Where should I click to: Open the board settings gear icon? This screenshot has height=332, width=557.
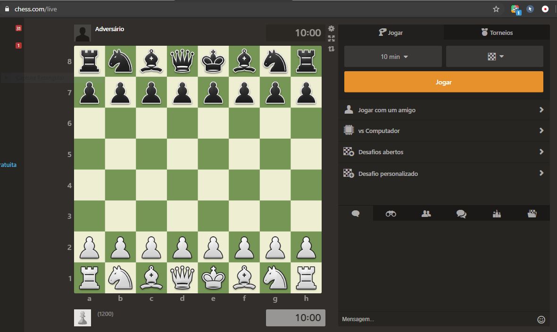[331, 28]
